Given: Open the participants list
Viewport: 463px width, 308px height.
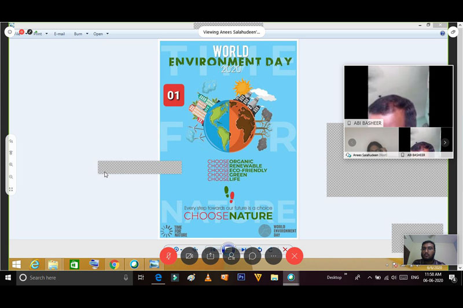Looking at the screenshot, I should pos(231,256).
